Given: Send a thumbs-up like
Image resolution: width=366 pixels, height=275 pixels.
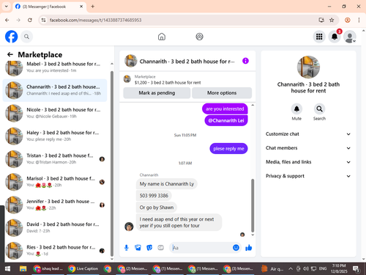Looking at the screenshot, I should [249, 248].
